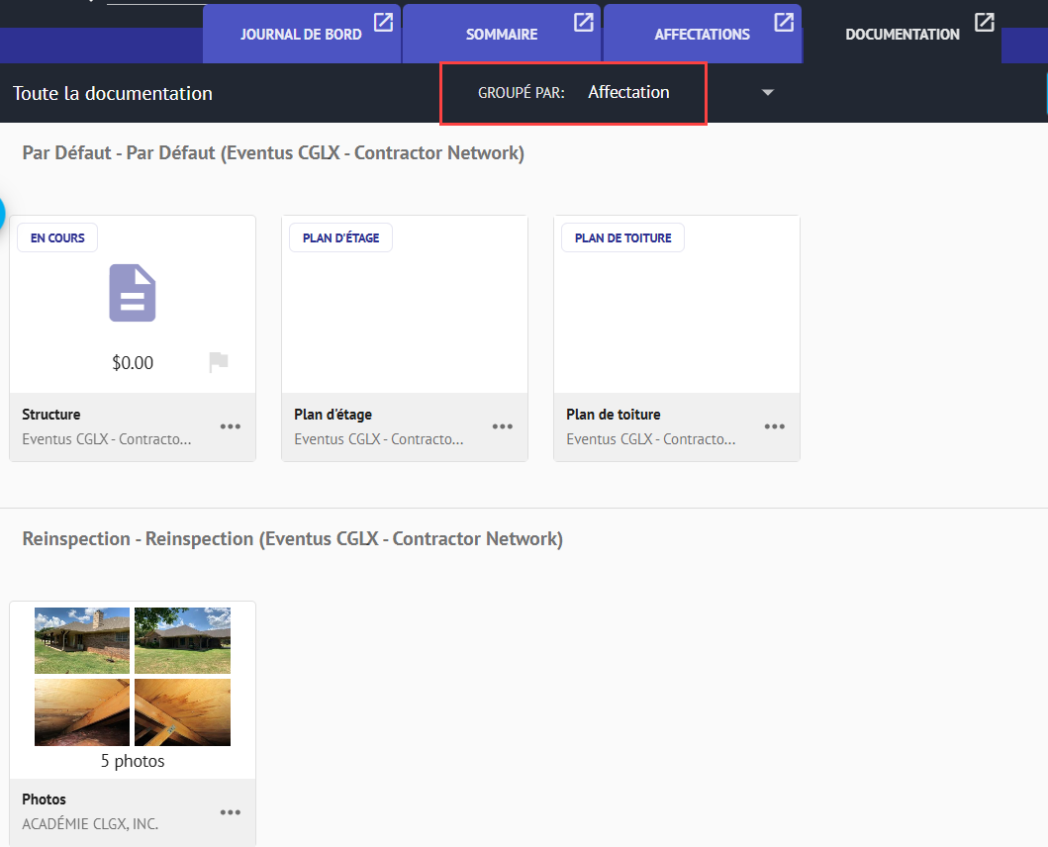Open the bottom-left attic photo thumbnail
This screenshot has width=1048, height=847.
(82, 712)
